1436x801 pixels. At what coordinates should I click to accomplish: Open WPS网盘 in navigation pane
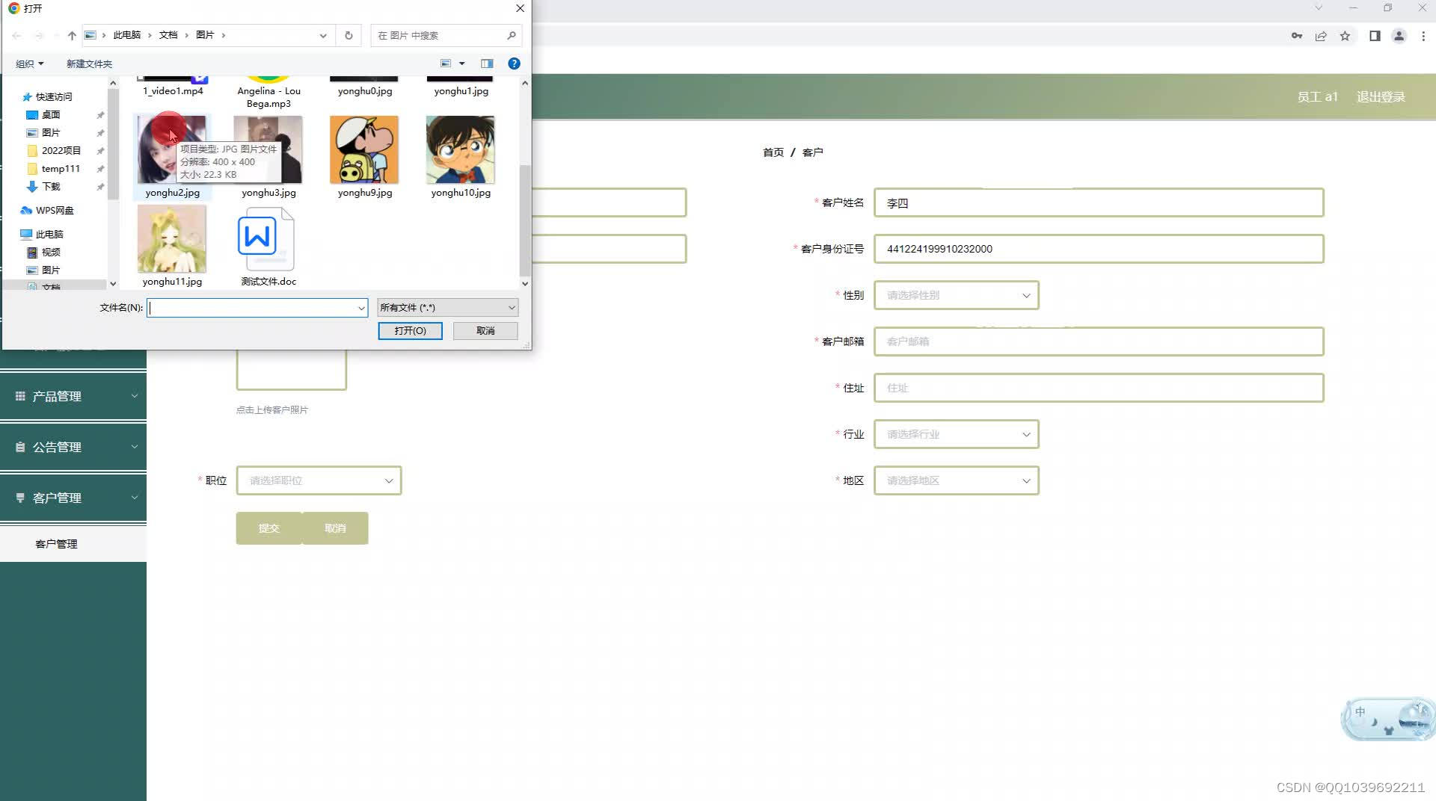(55, 211)
